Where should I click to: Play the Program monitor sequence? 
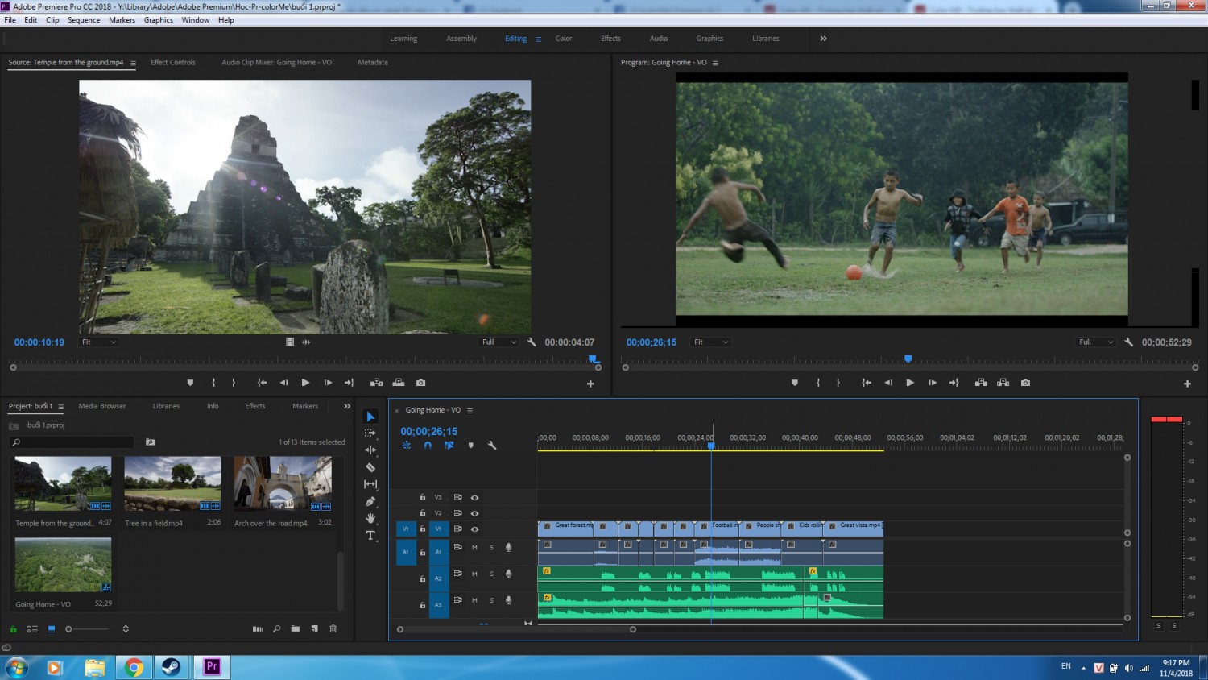coord(910,383)
